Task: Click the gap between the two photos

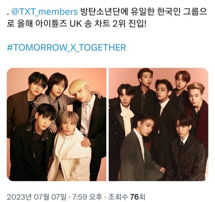Action: (x=107, y=124)
